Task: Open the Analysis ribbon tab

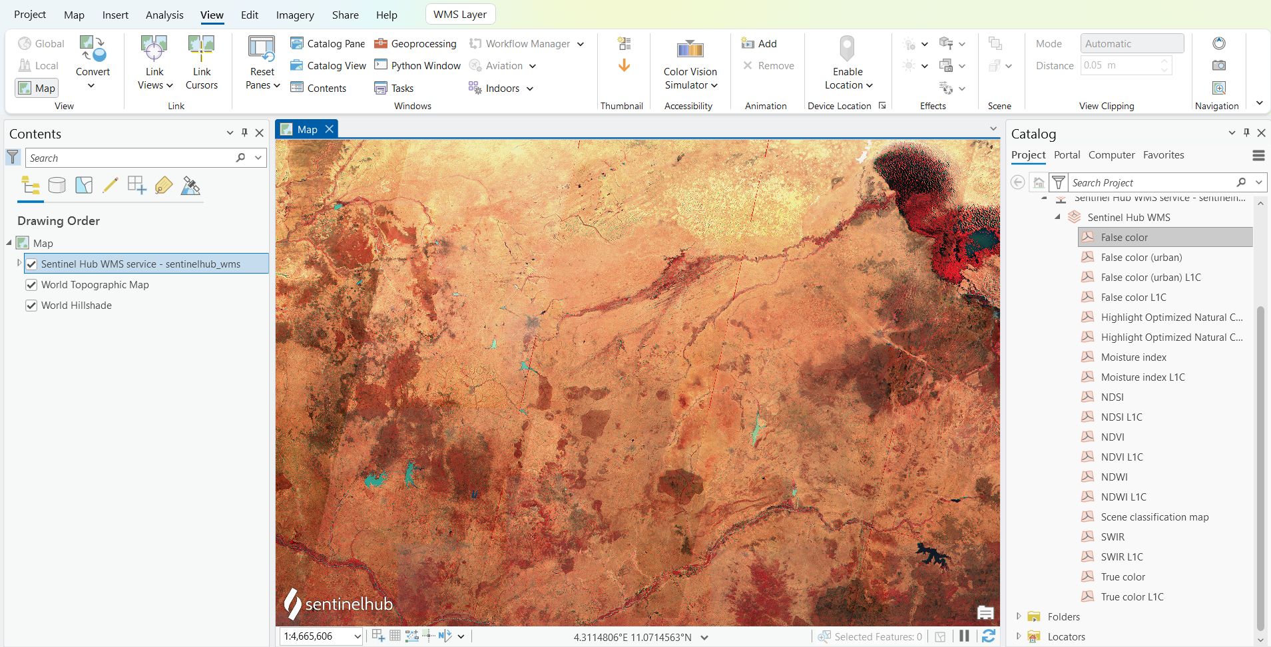Action: pyautogui.click(x=164, y=15)
